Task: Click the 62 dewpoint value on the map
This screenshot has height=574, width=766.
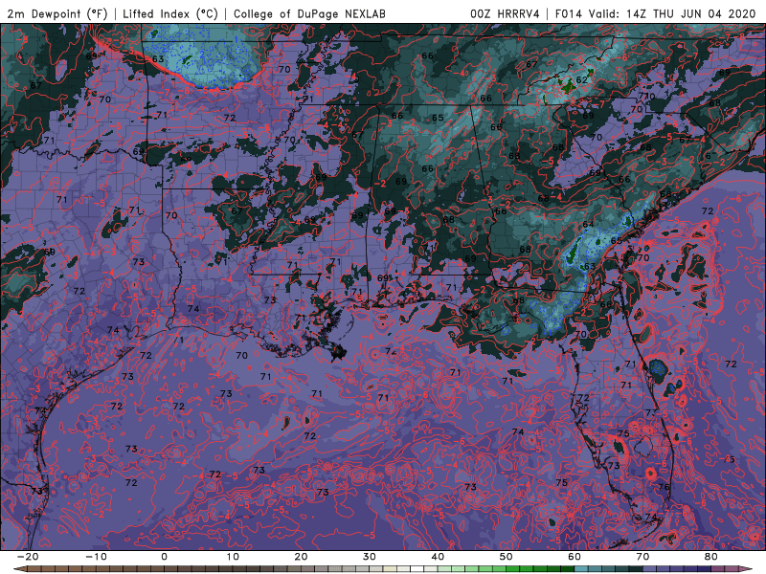Action: coord(582,80)
